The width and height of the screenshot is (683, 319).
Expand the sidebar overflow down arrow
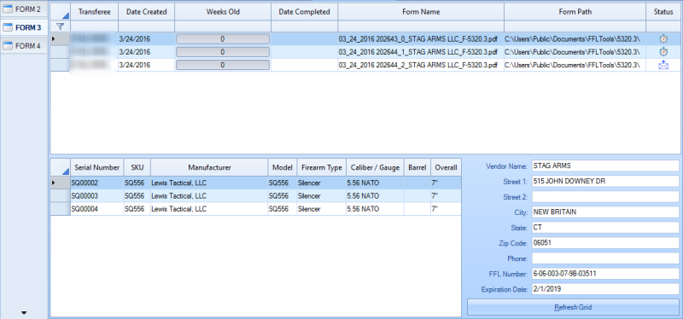[x=24, y=312]
